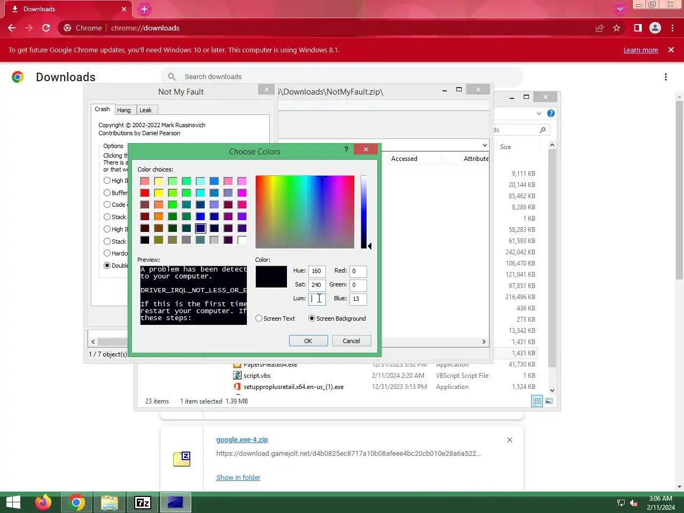Image resolution: width=684 pixels, height=513 pixels.
Task: Switch to the Hang tab
Action: click(x=124, y=110)
